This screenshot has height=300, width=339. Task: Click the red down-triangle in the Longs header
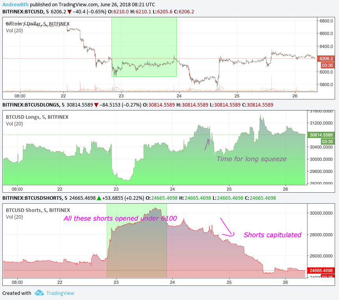click(96, 105)
